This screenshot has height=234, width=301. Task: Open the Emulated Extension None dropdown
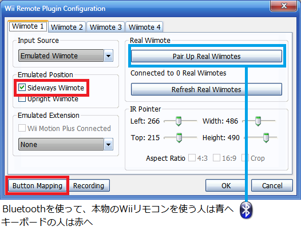109,144
